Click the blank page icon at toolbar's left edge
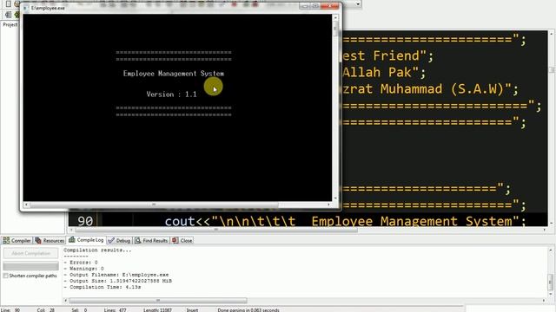 pyautogui.click(x=8, y=3)
